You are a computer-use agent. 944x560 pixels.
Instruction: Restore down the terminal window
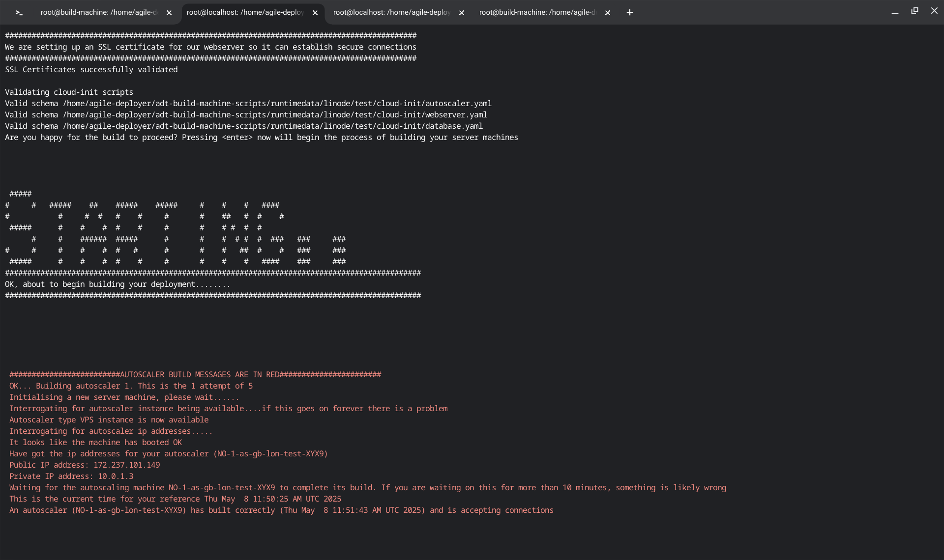(914, 11)
